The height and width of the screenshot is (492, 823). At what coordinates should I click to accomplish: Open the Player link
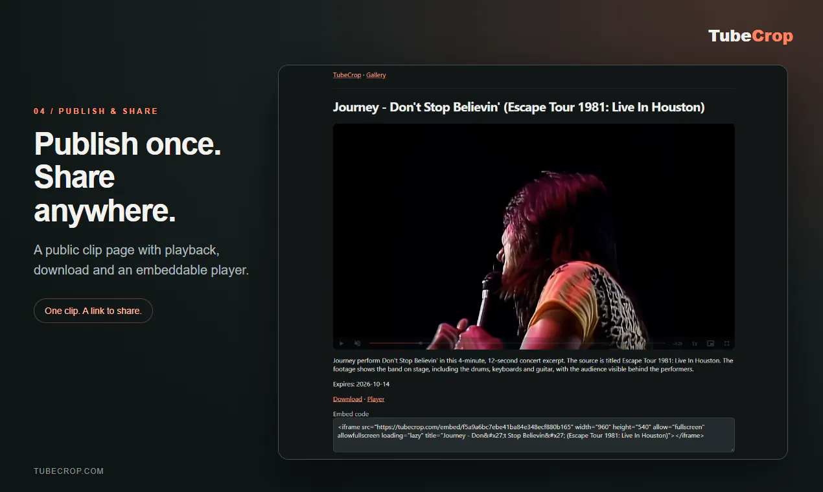(376, 399)
